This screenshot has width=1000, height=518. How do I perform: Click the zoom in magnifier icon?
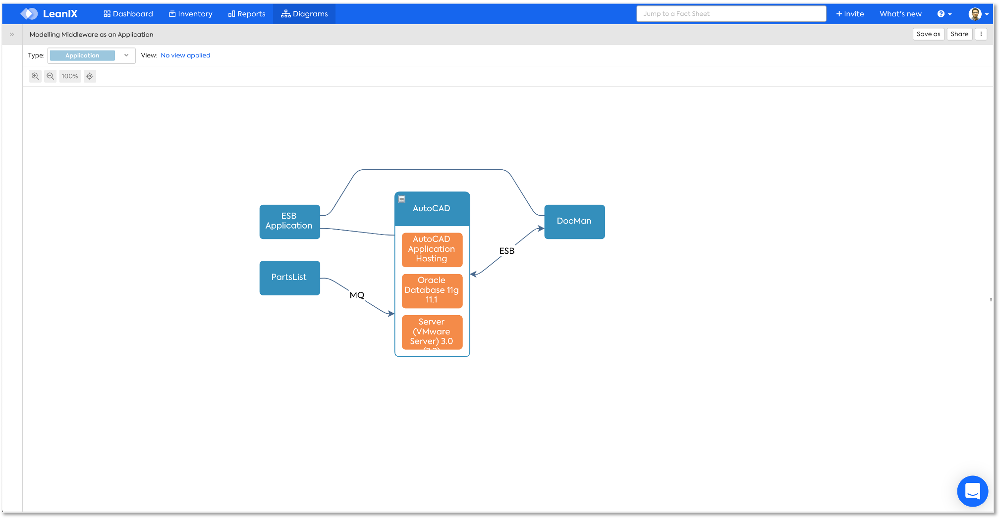pyautogui.click(x=35, y=76)
